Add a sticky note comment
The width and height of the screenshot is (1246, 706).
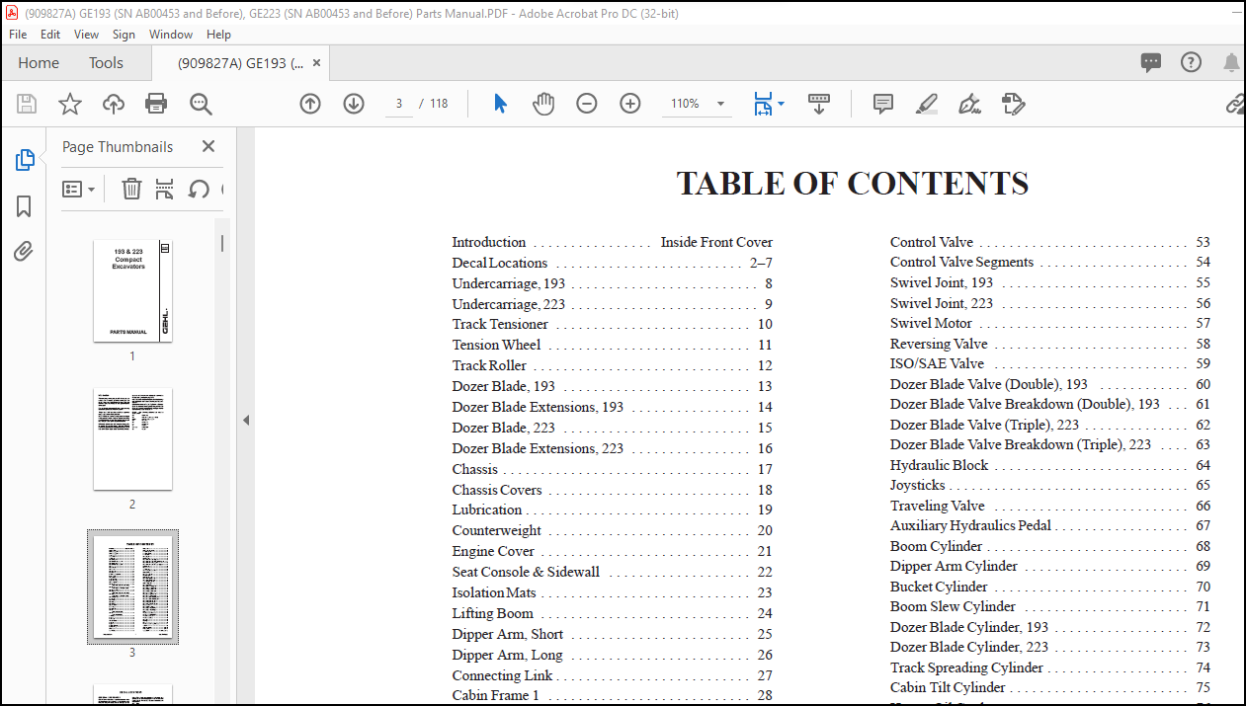[883, 104]
